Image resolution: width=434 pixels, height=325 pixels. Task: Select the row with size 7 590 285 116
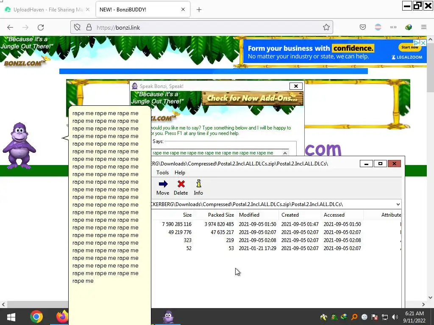point(276,224)
